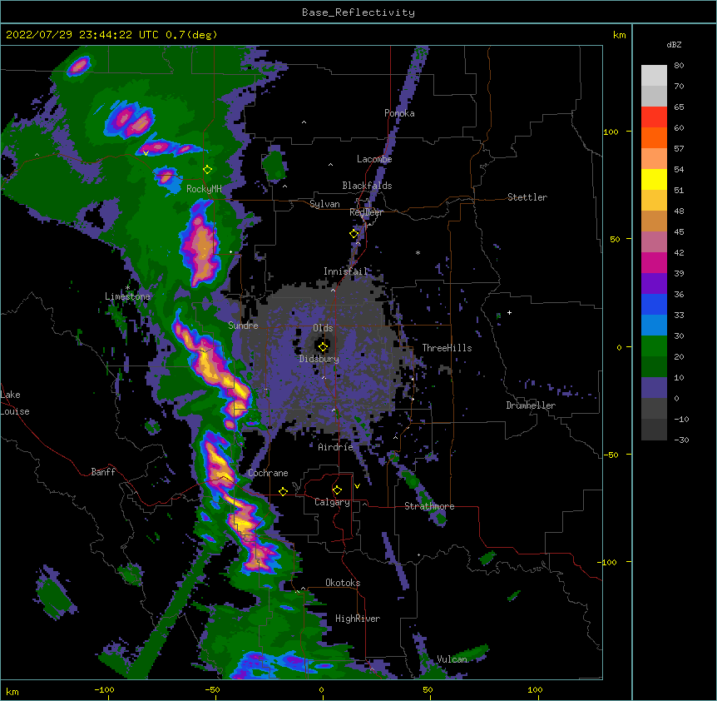Click the Didsbury label
717x701 pixels.
pos(319,359)
